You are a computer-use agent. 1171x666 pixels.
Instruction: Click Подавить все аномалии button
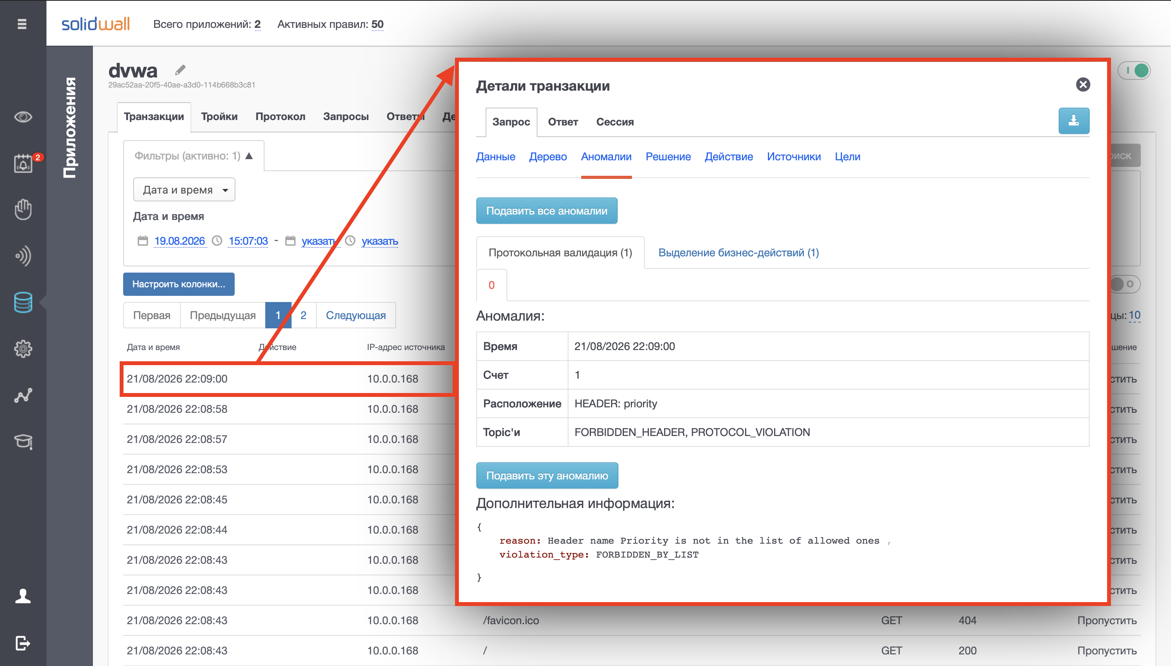pos(547,211)
